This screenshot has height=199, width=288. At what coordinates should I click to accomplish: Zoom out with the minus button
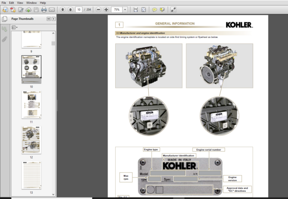[x=98, y=10]
